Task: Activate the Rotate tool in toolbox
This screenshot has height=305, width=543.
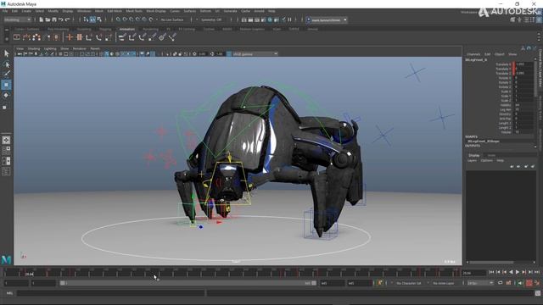Action: click(x=6, y=95)
